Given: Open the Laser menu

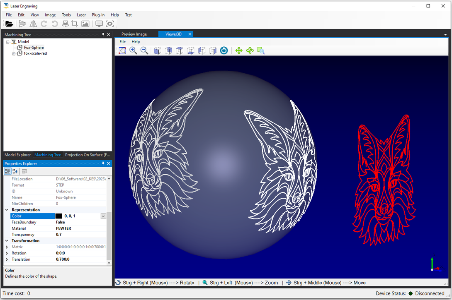Looking at the screenshot, I should 81,15.
